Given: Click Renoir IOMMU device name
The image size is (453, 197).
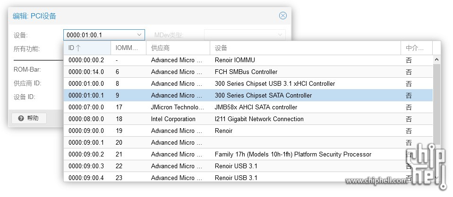Looking at the screenshot, I should 235,60.
